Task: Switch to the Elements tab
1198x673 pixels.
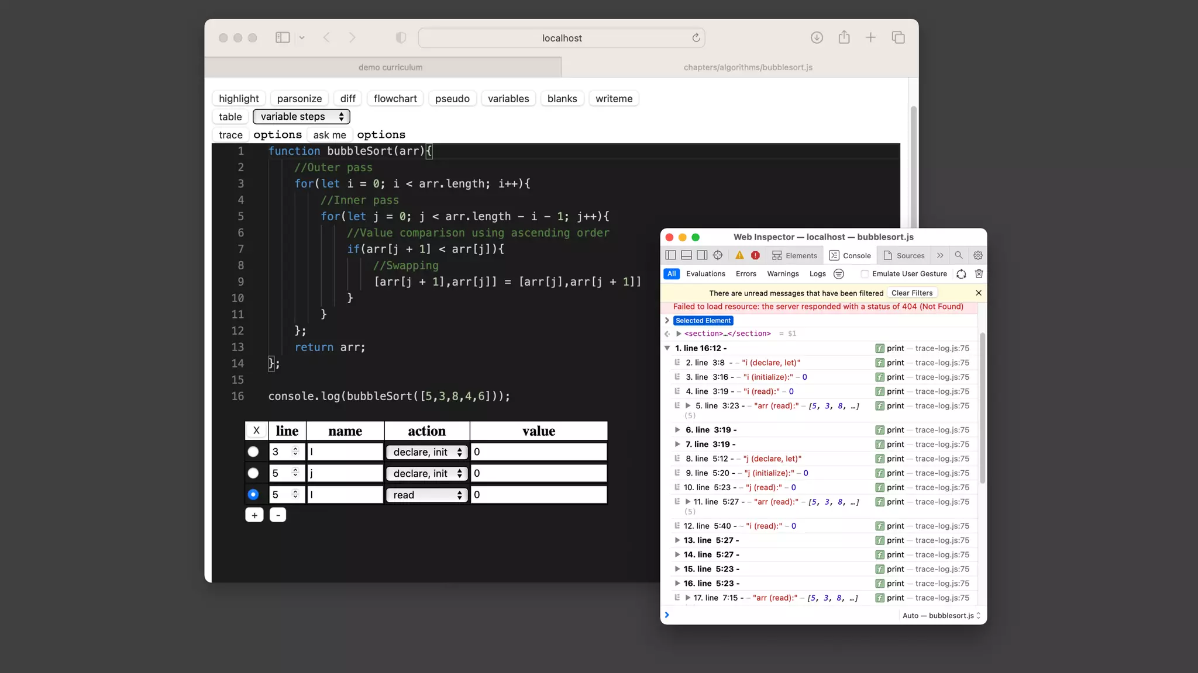Action: coord(794,255)
